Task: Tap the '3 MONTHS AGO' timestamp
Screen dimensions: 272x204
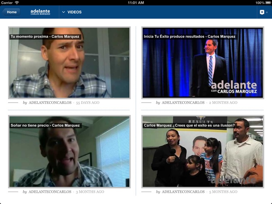Action: coord(90,192)
